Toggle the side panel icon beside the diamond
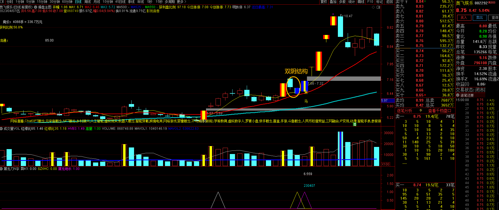This screenshot has height=210, width=499. click(x=379, y=7)
